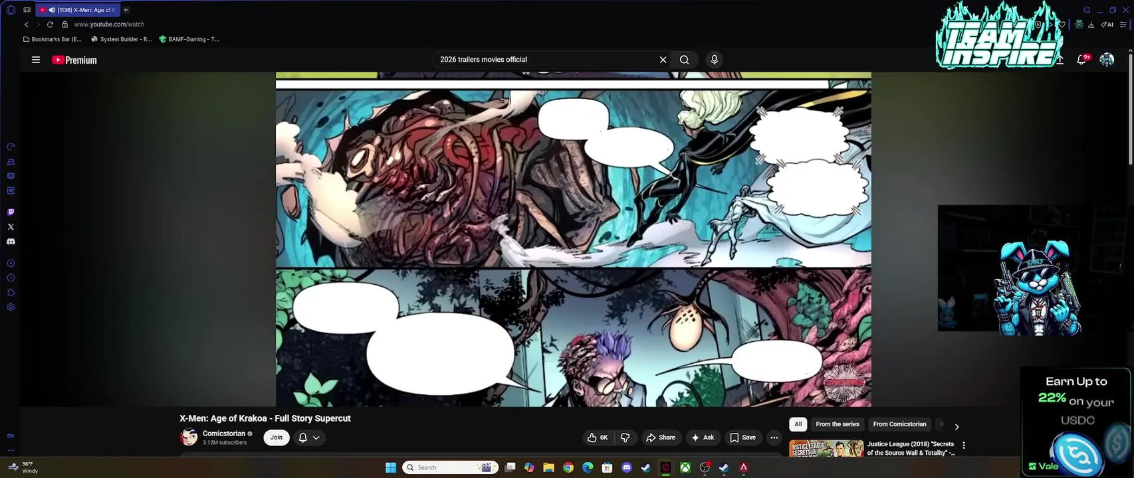This screenshot has height=478, width=1134.
Task: Open sidebar settings gear icon
Action: pos(11,307)
